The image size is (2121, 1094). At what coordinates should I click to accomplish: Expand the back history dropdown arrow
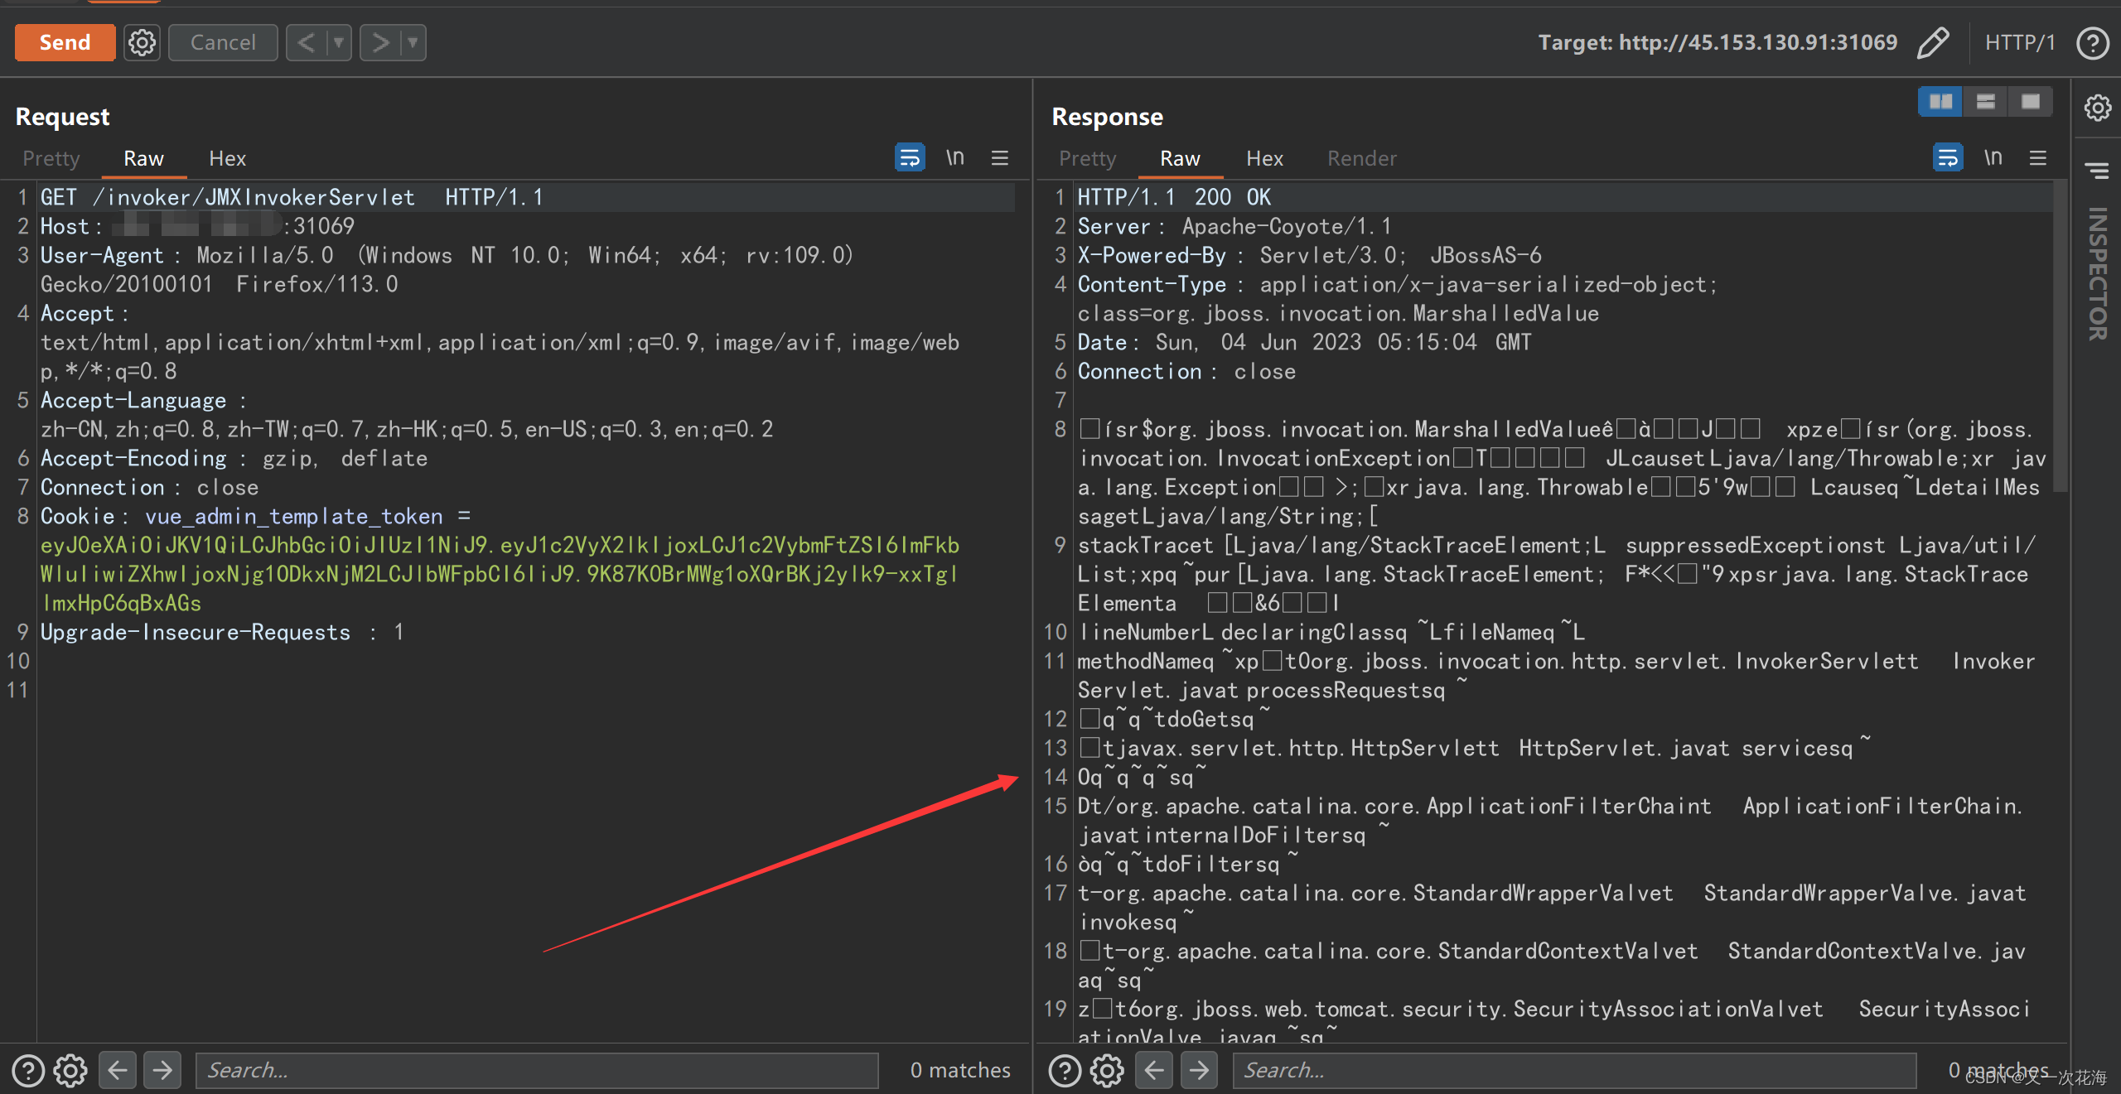pos(339,42)
